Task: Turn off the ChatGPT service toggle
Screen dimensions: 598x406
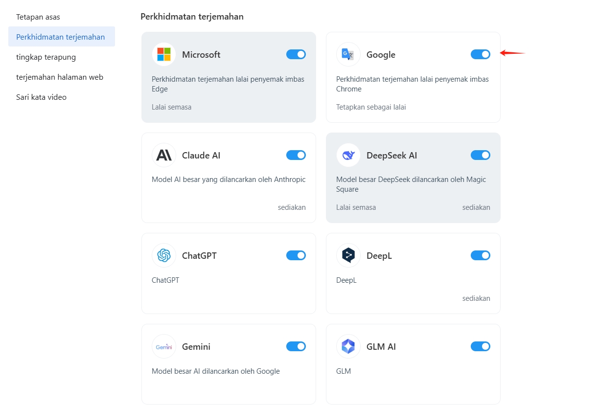Action: pos(296,255)
